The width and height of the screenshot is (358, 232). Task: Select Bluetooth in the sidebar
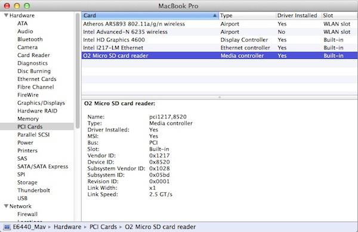click(30, 39)
